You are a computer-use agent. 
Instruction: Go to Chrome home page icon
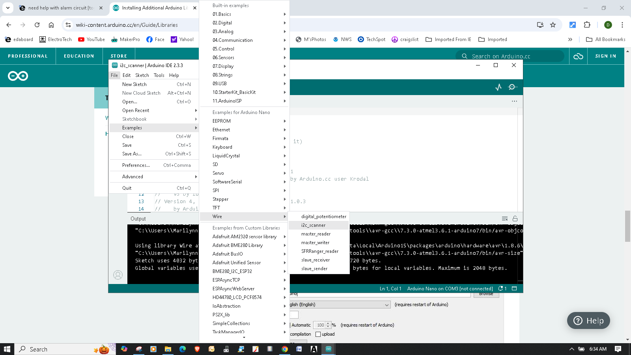coord(51,25)
